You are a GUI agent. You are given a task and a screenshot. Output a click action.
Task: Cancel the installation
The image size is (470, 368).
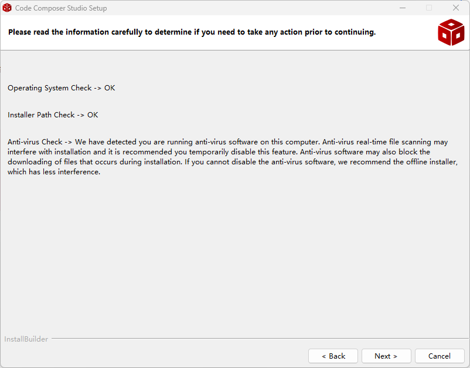click(x=440, y=356)
